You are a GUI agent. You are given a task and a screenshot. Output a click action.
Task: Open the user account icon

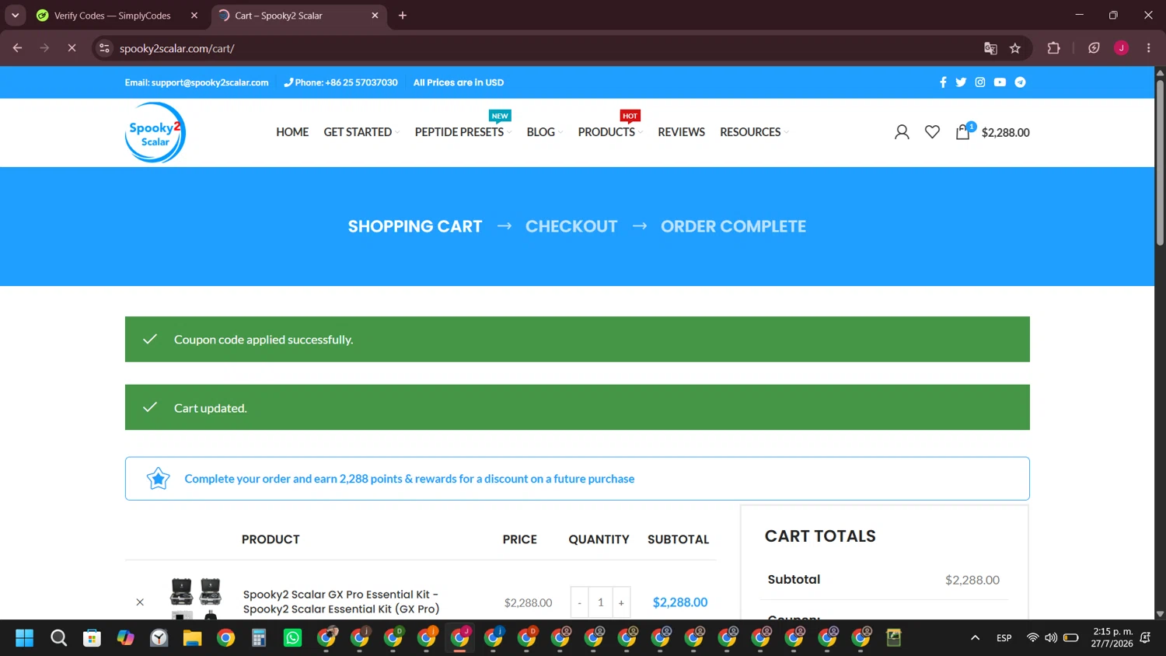[902, 132]
